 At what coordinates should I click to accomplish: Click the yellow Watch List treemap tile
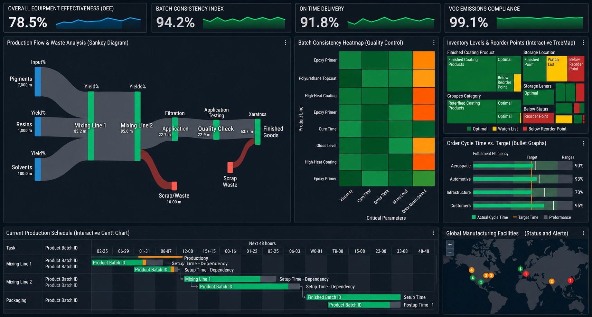[557, 69]
